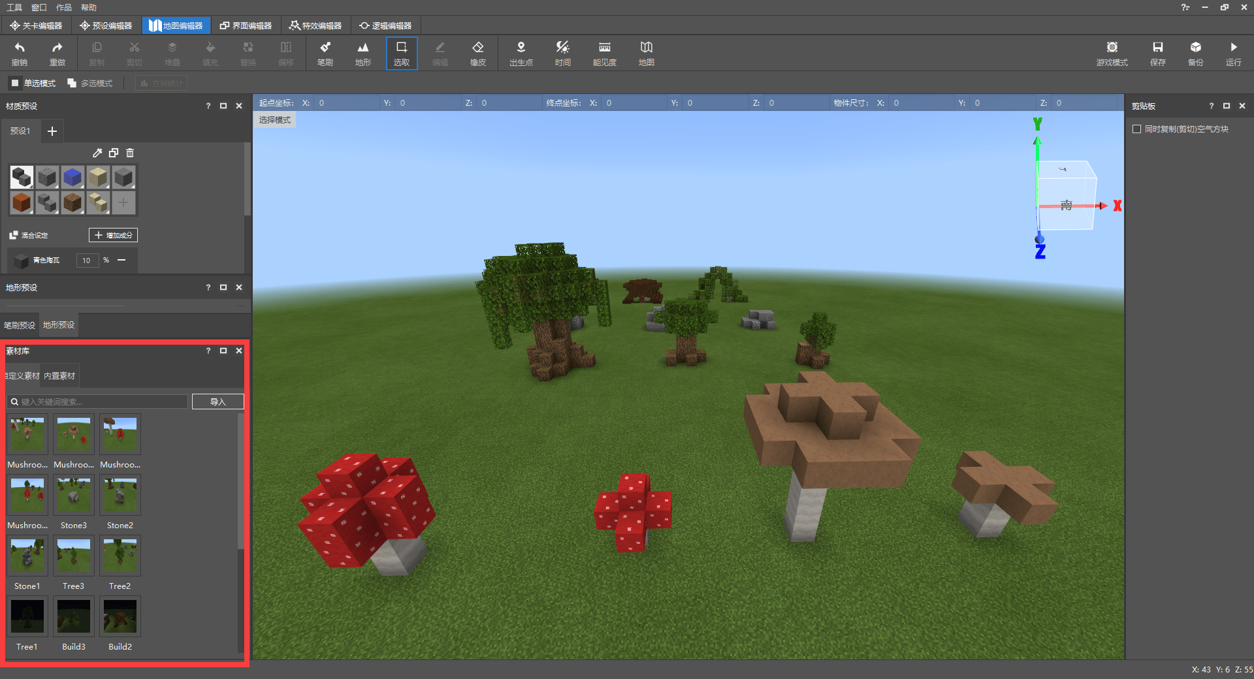Click the Cut (剪切) toolbar icon
Screen dimensions: 1254x679
tap(135, 54)
